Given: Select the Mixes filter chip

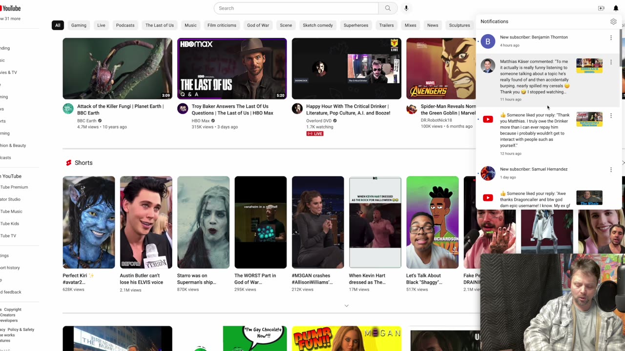Looking at the screenshot, I should [410, 25].
